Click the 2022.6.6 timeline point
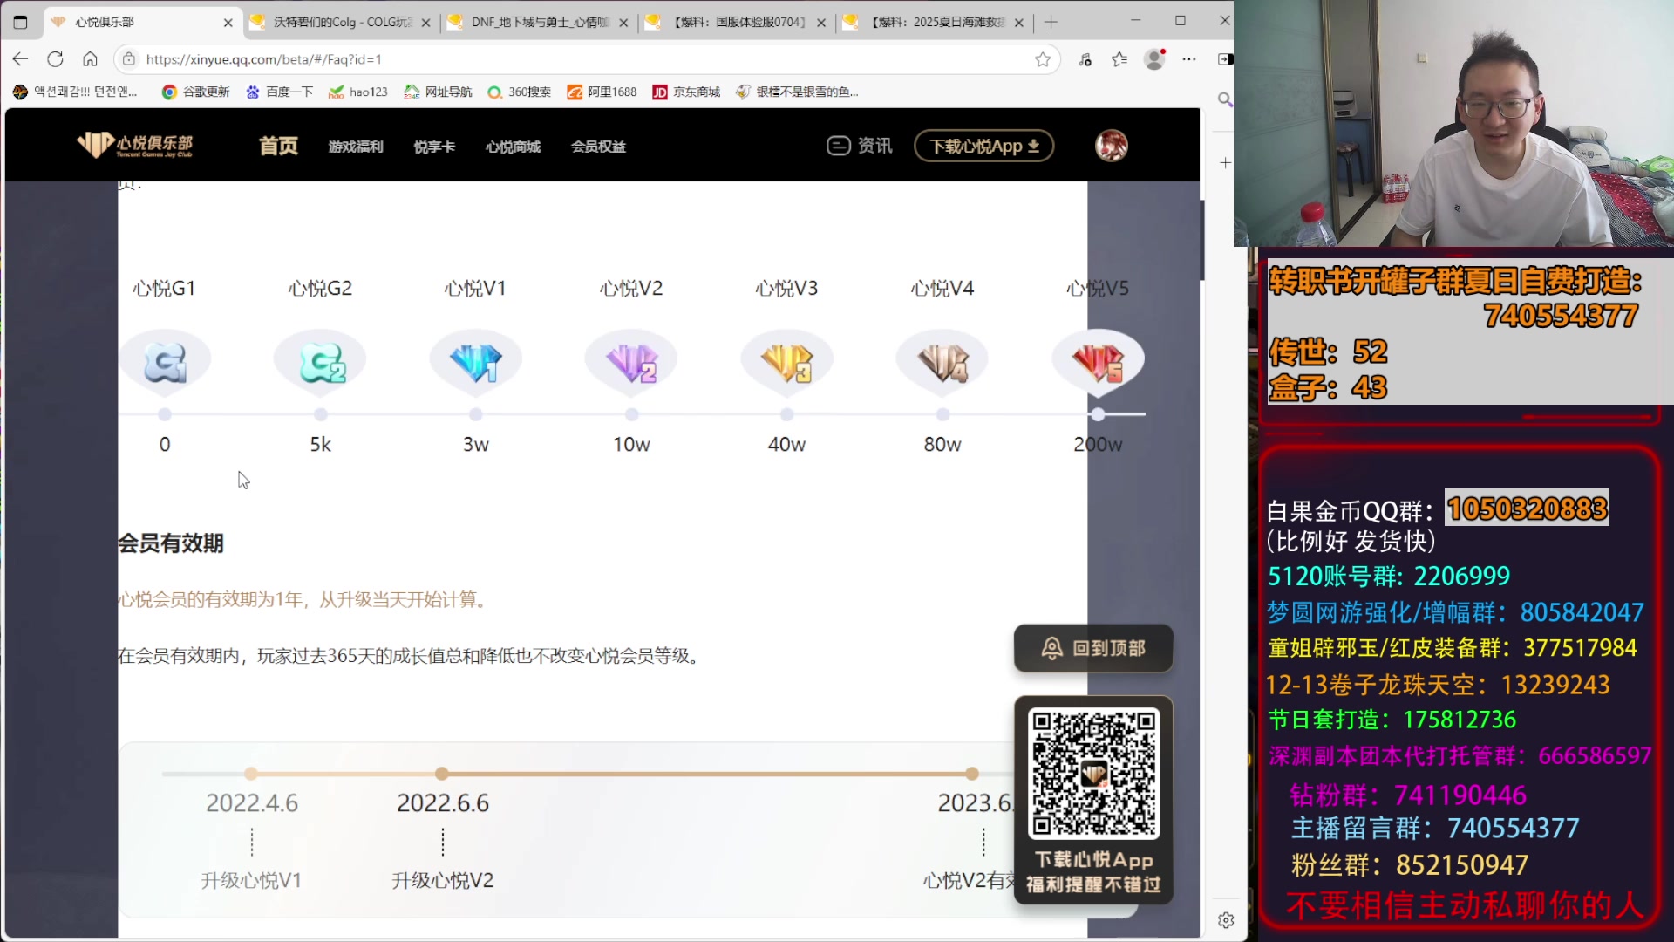 (442, 774)
